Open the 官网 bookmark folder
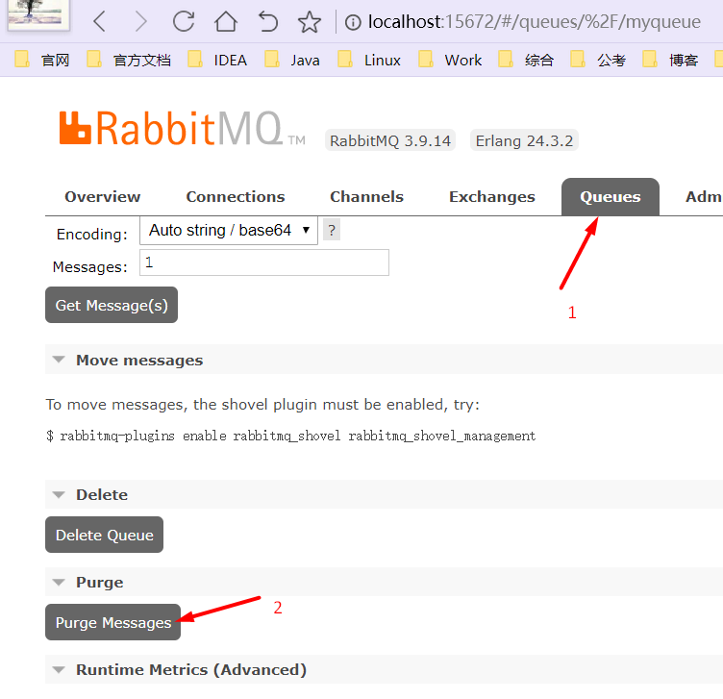Viewport: 723px width, 699px height. 42,60
